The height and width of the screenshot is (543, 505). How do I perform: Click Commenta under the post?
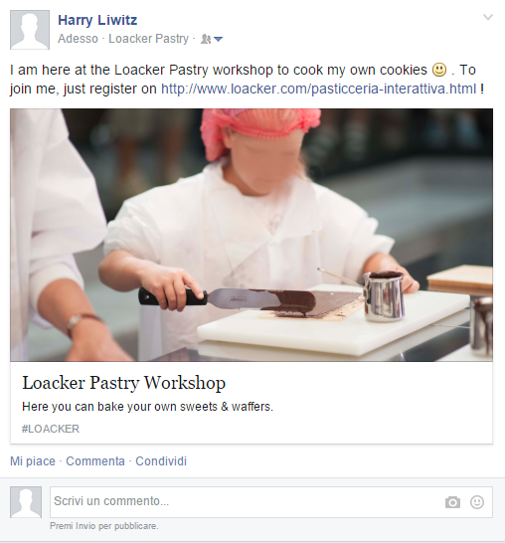point(95,461)
